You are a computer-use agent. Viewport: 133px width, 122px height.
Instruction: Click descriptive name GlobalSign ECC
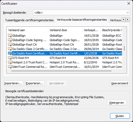(x=112, y=36)
